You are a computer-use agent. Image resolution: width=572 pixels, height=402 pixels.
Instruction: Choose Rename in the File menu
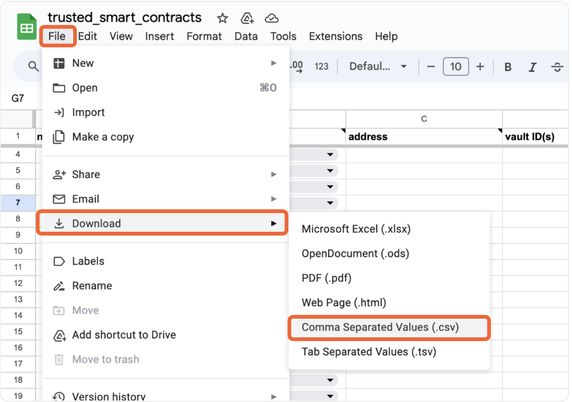(x=166, y=286)
